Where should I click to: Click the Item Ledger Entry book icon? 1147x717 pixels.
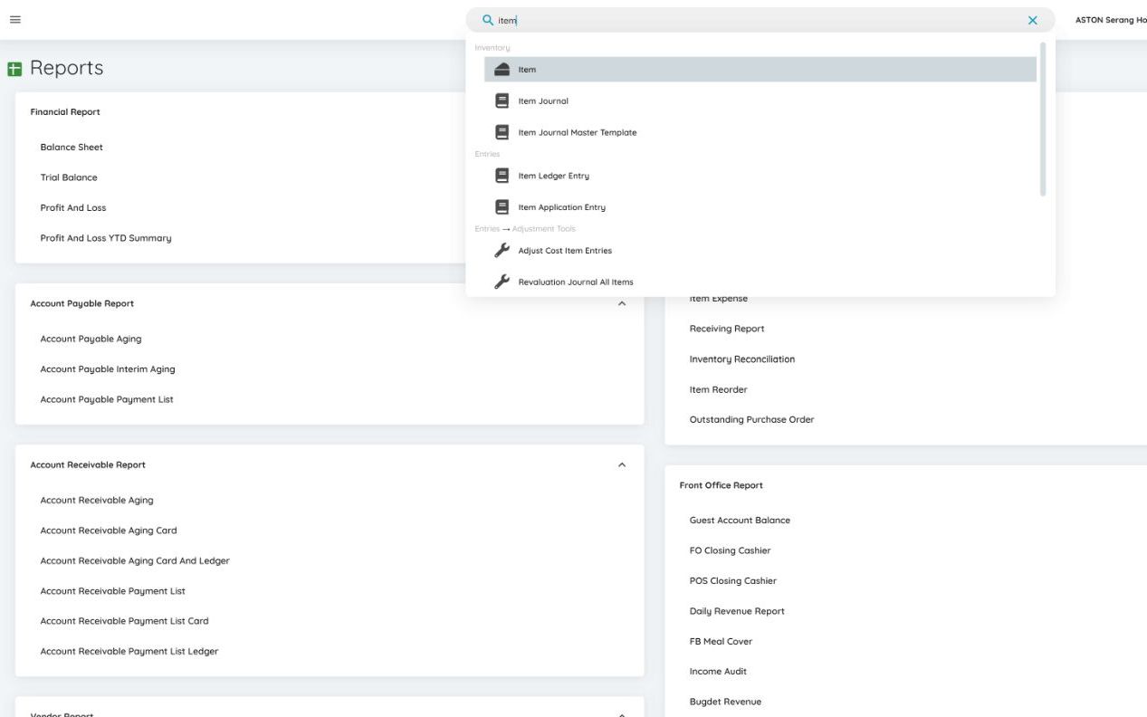502,176
